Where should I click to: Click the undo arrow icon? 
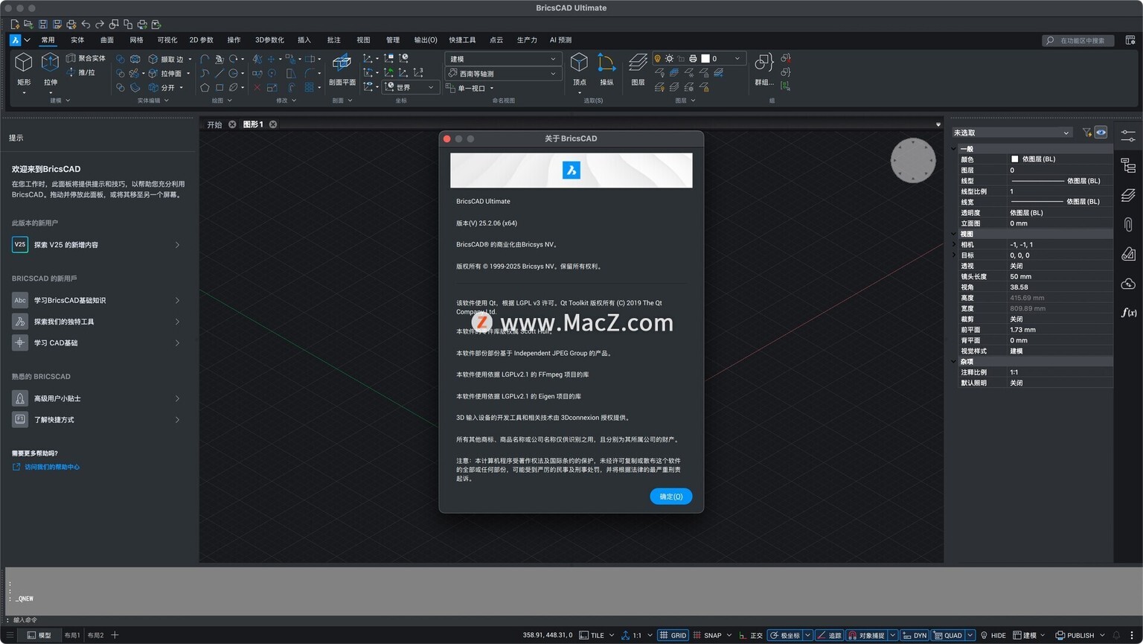[x=86, y=25]
